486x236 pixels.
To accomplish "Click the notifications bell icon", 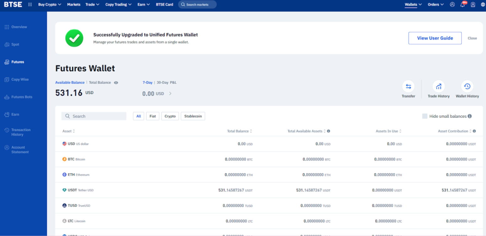I will [x=462, y=5].
